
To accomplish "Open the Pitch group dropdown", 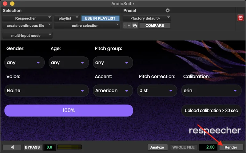I will pyautogui.click(x=113, y=63).
